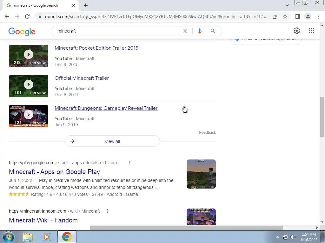325x243 pixels.
Task: Open options for minecraft.fandom.com result
Action: tap(107, 211)
